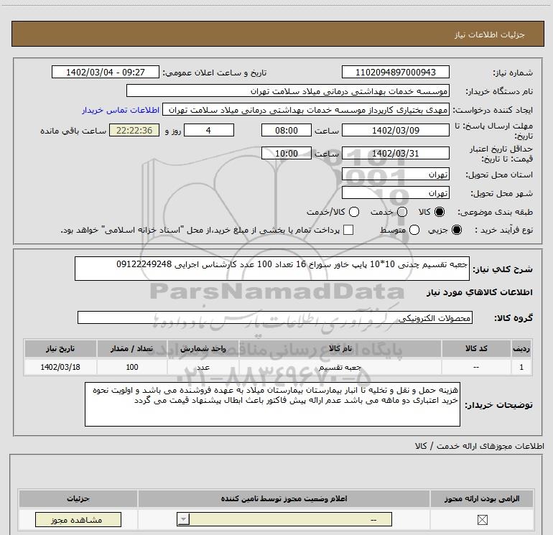Screen dimensions: 553x535
Task: Click the نام کالا column header
Action: pyautogui.click(x=345, y=348)
